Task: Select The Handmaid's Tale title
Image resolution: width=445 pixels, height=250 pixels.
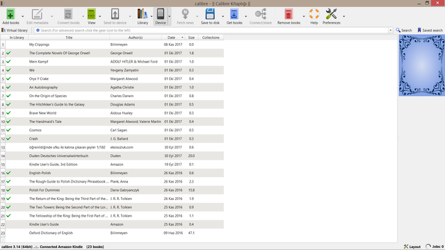Action: 45,122
